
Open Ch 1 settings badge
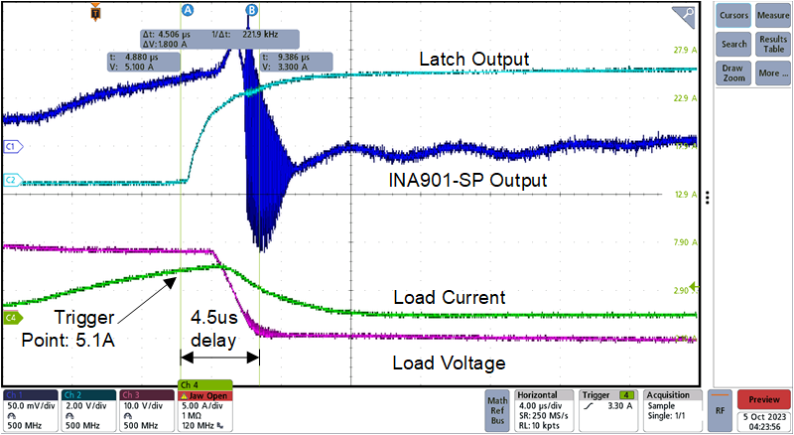click(29, 411)
